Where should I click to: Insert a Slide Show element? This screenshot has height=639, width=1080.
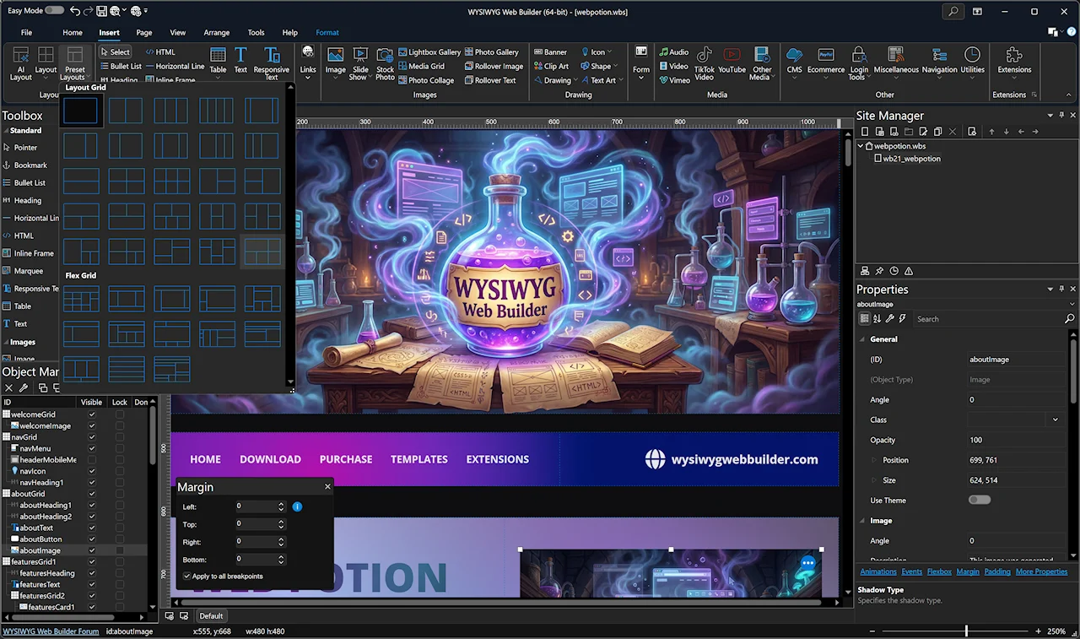point(359,64)
